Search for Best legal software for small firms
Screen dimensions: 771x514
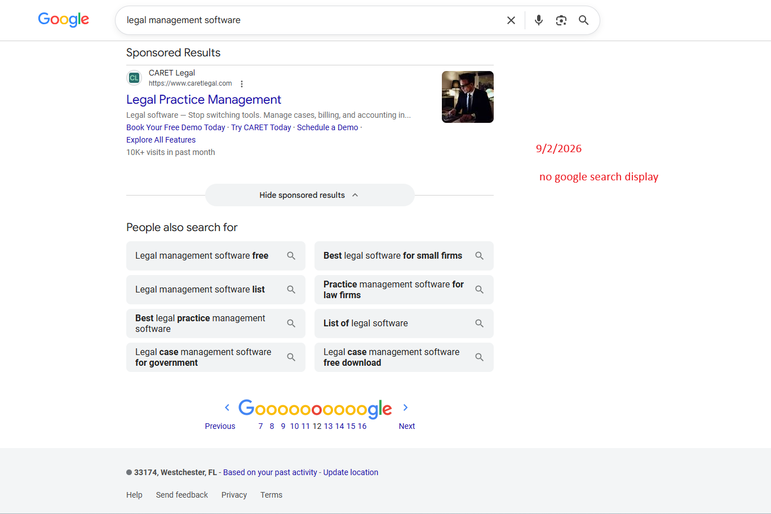pyautogui.click(x=404, y=256)
